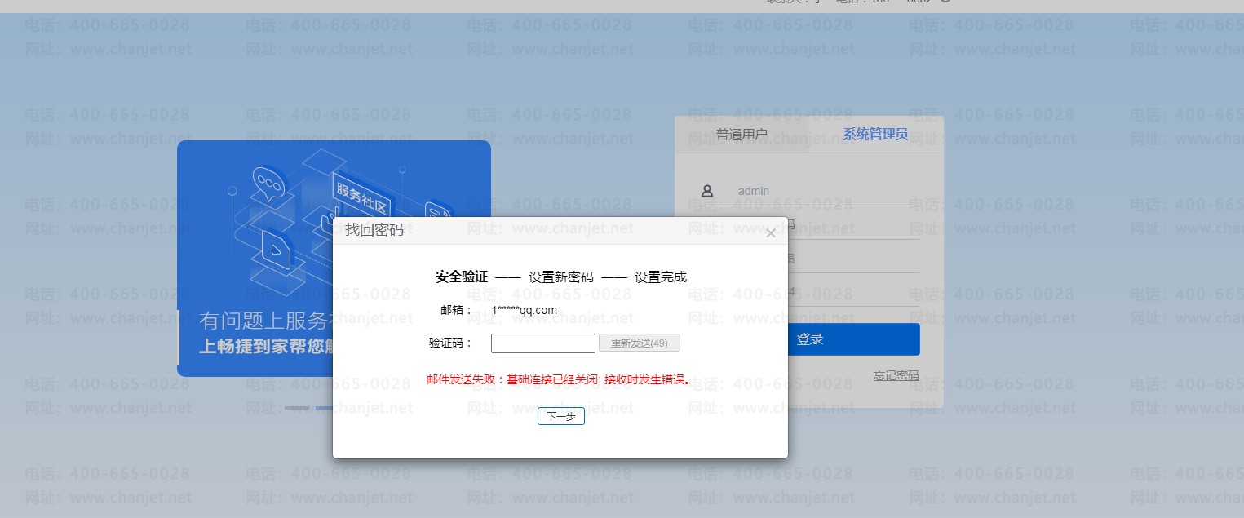Click the 验证码 input field
This screenshot has width=1244, height=518.
tap(542, 343)
